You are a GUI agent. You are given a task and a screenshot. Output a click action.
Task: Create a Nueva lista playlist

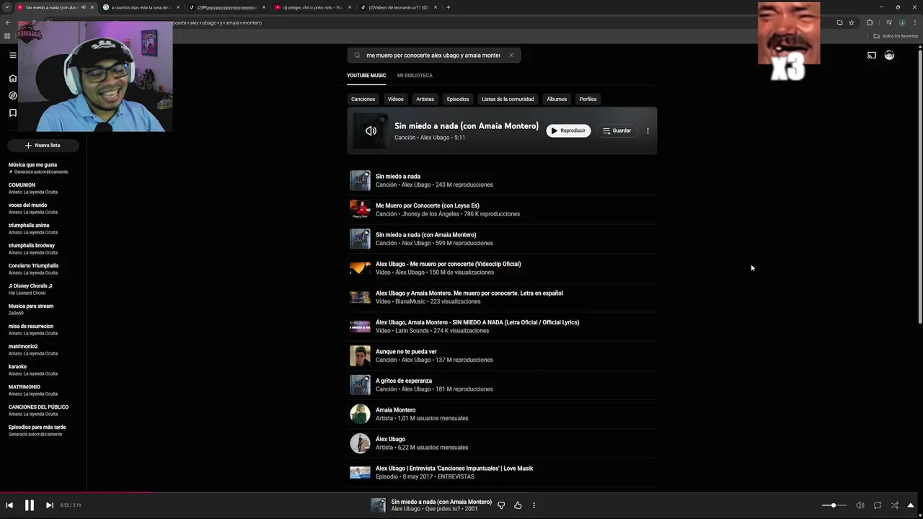point(43,145)
